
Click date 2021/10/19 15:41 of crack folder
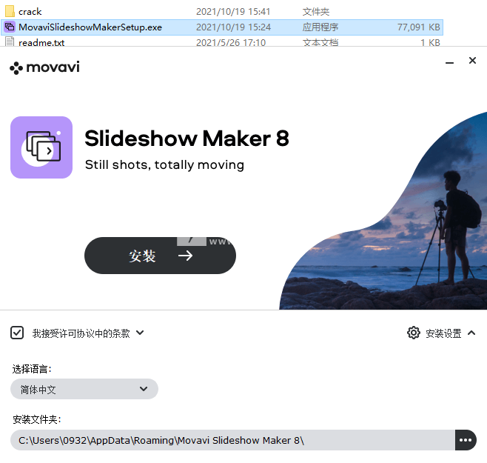coord(233,12)
